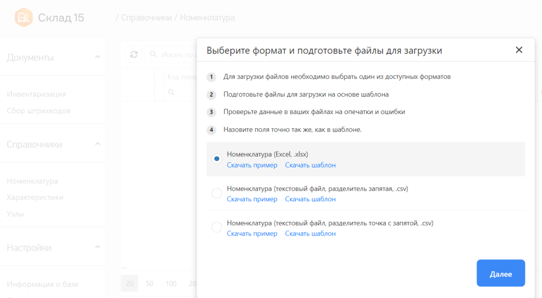Collapse the Настройки sidebar section
542x298 pixels.
point(97,247)
